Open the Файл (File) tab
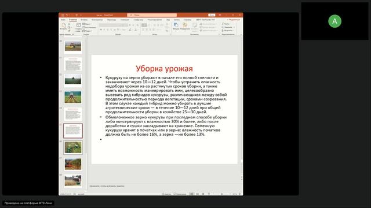The image size is (371, 208). pos(63,20)
